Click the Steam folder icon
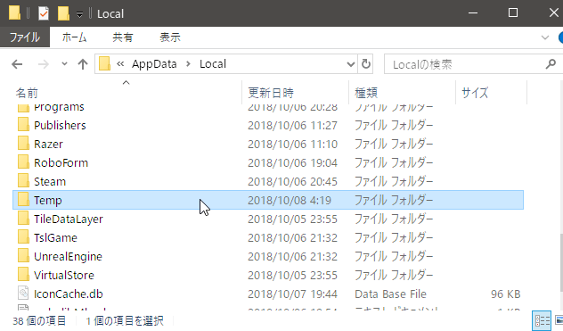Image resolution: width=563 pixels, height=331 pixels. (x=23, y=181)
